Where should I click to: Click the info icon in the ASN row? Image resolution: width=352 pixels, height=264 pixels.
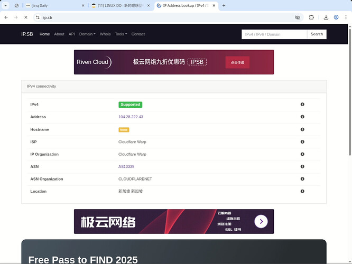(x=302, y=166)
